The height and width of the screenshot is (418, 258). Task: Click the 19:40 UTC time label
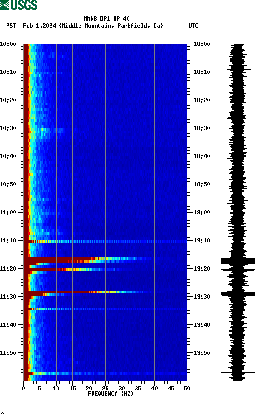[202, 325]
